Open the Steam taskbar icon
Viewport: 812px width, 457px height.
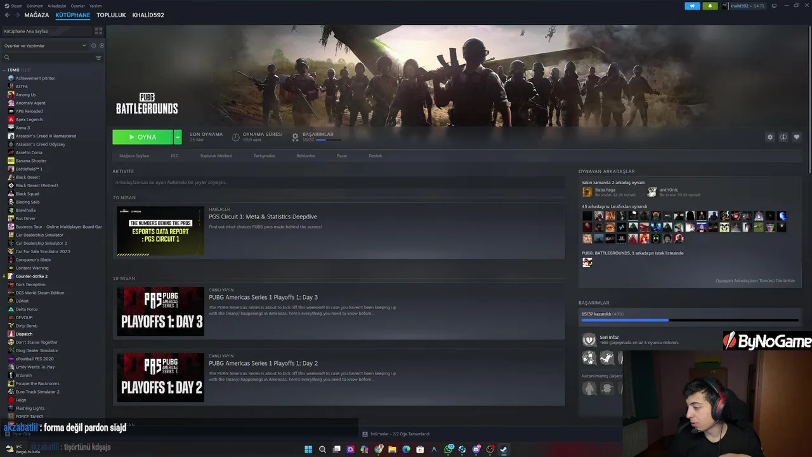504,449
